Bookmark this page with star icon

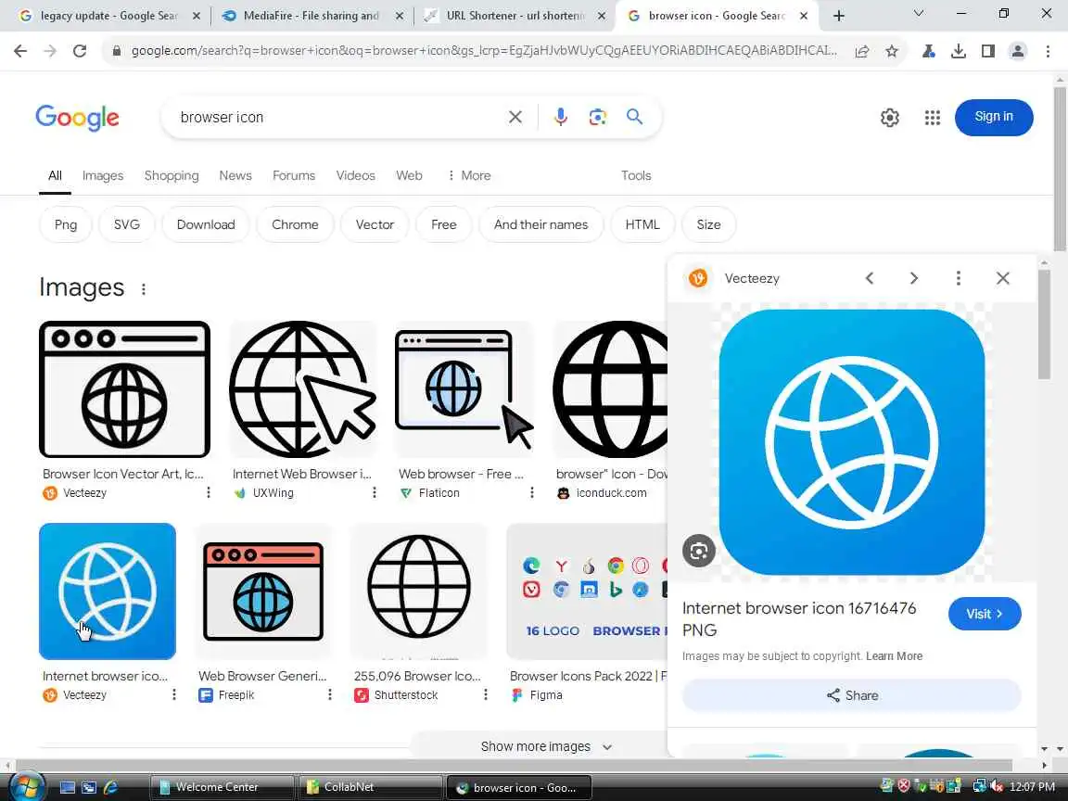pos(892,51)
